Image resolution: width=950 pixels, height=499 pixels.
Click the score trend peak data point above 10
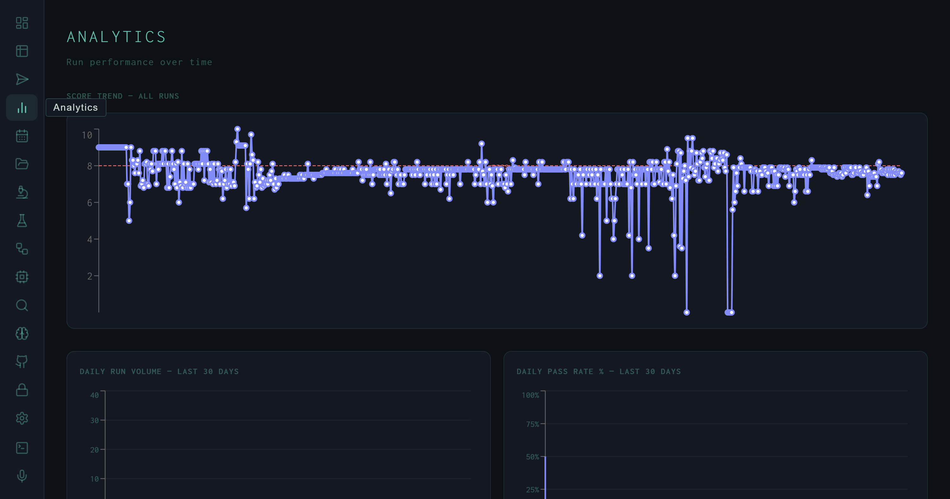(237, 129)
